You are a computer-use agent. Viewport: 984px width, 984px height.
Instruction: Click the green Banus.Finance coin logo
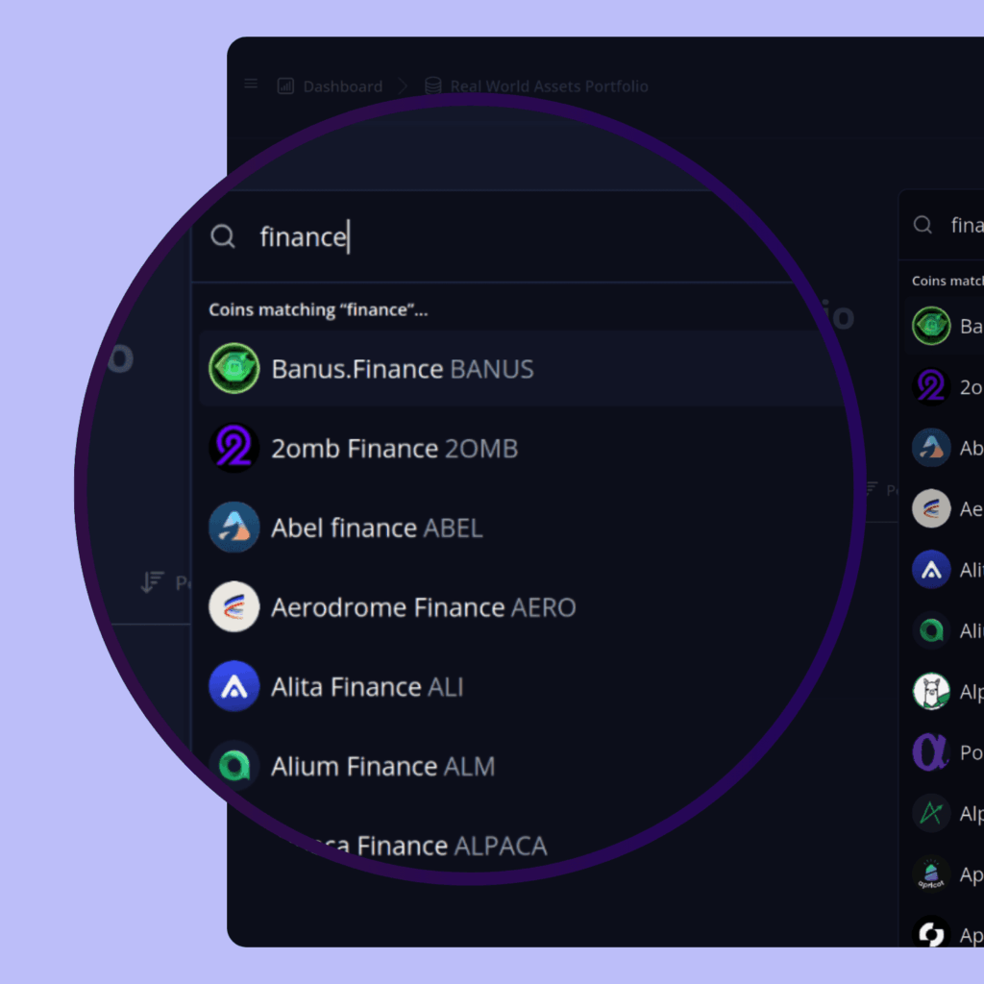point(234,369)
